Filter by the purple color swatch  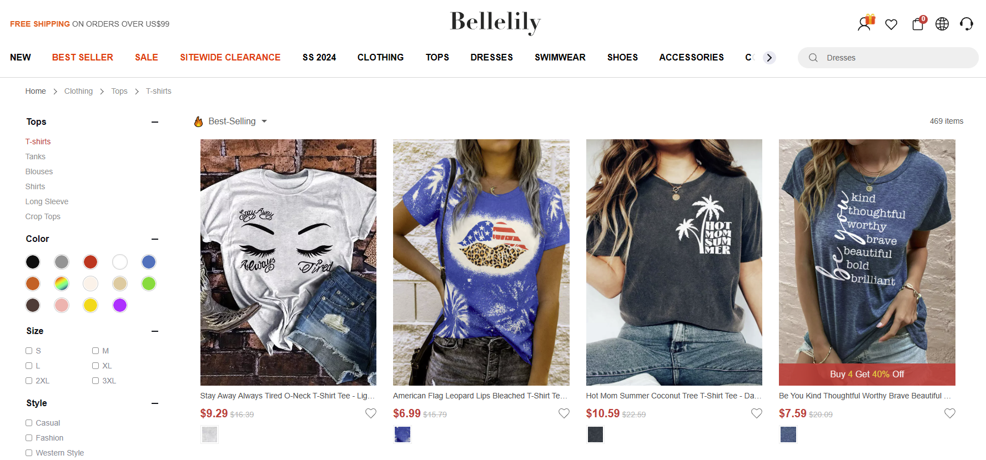pos(120,305)
